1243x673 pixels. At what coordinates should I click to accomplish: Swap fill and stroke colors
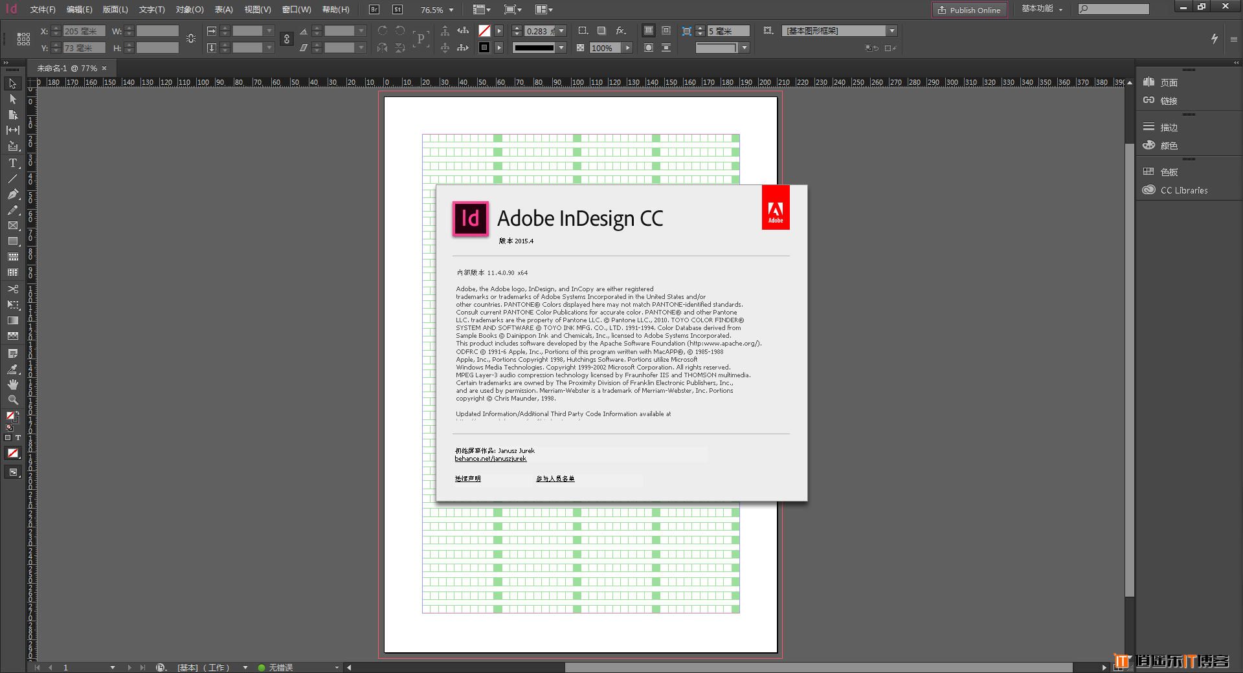[17, 413]
